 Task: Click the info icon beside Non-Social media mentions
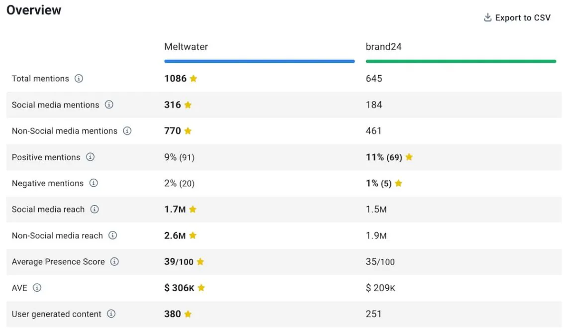(127, 131)
